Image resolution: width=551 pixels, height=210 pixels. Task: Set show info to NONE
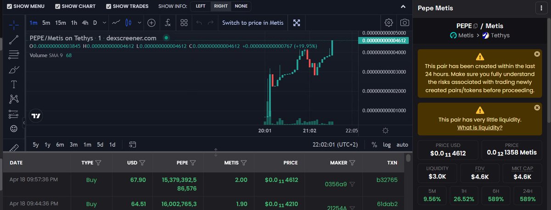[241, 6]
